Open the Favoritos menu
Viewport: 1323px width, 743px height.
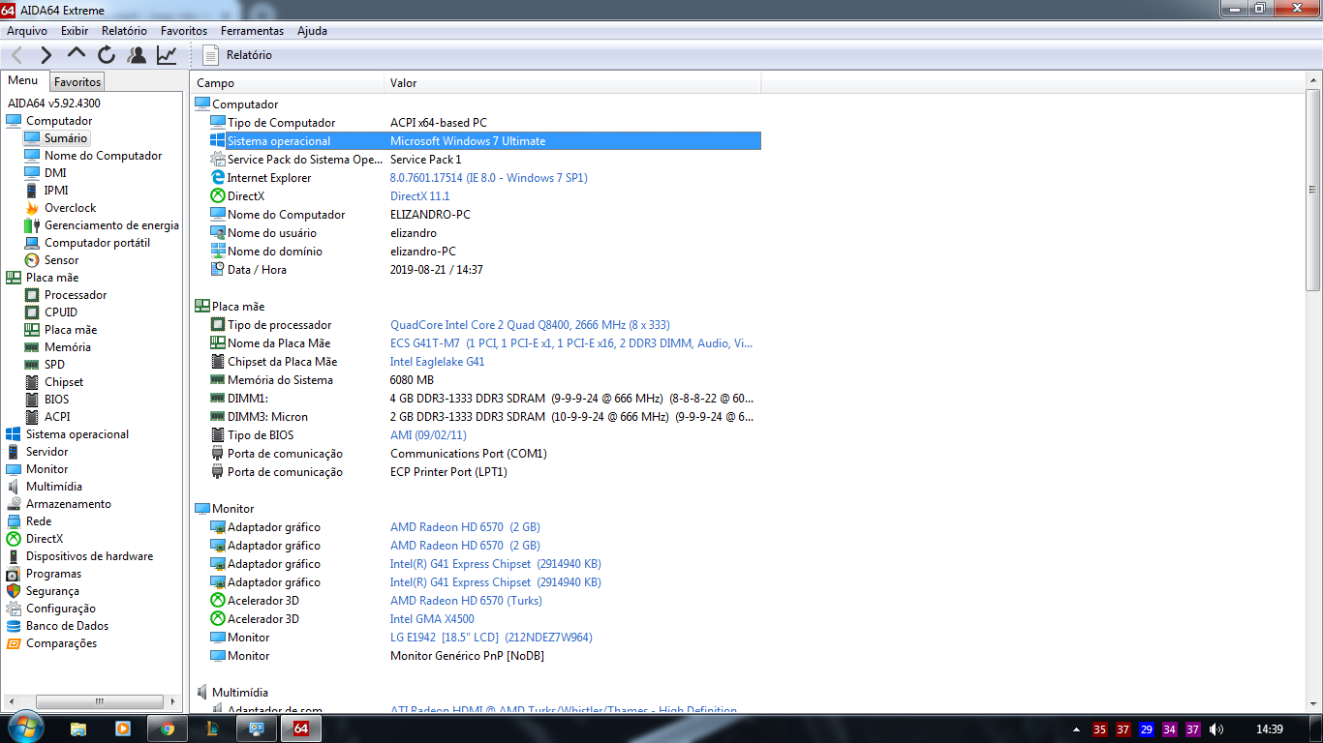tap(184, 31)
